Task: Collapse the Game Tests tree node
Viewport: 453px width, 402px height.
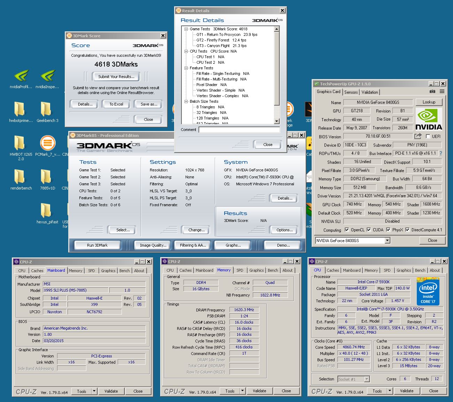Action: click(186, 29)
